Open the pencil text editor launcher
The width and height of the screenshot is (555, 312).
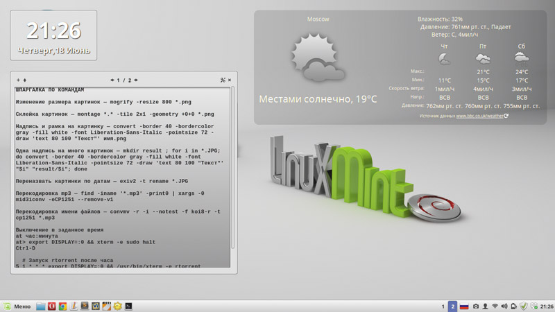(74, 306)
